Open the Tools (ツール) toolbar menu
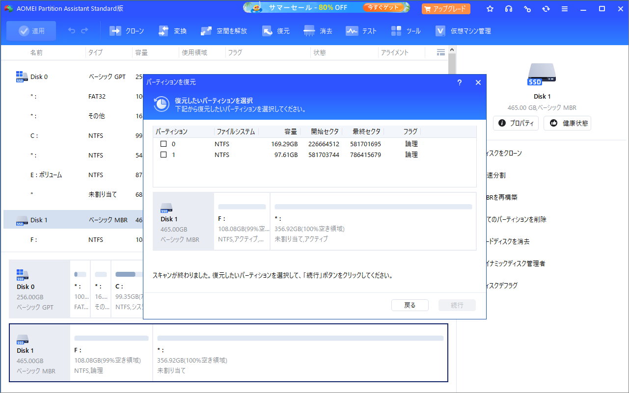Image resolution: width=629 pixels, height=393 pixels. [406, 31]
